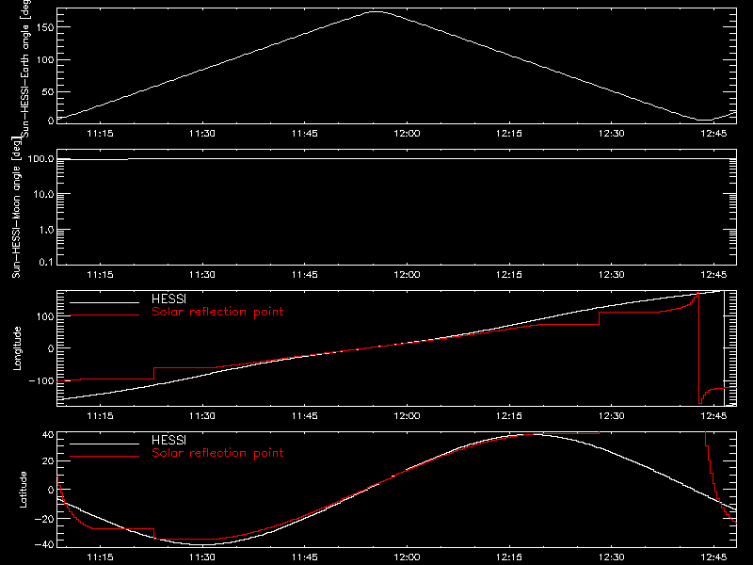
Task: Click 12:30 label under Moon angle plot
Action: tap(611, 275)
